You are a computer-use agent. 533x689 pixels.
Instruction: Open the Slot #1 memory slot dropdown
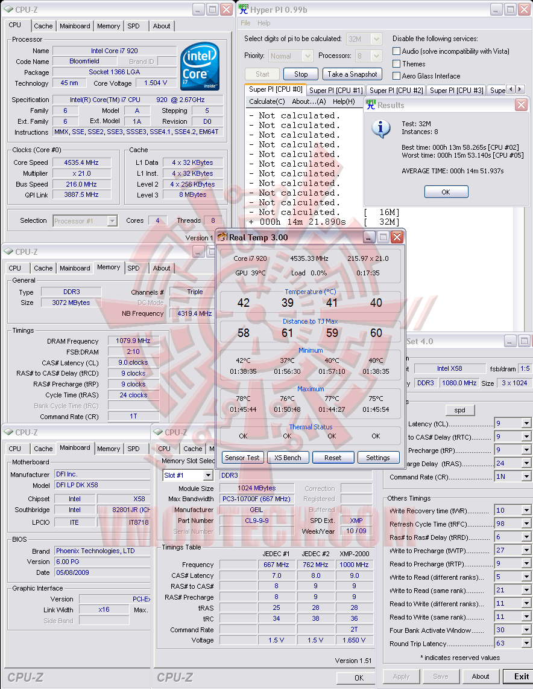(x=209, y=475)
